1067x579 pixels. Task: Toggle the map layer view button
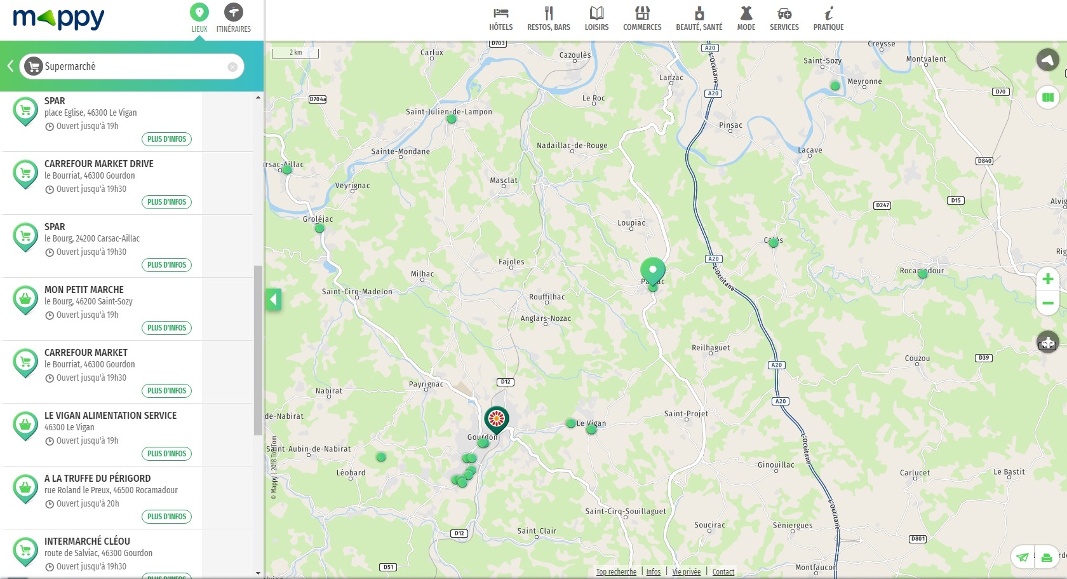pos(1047,97)
